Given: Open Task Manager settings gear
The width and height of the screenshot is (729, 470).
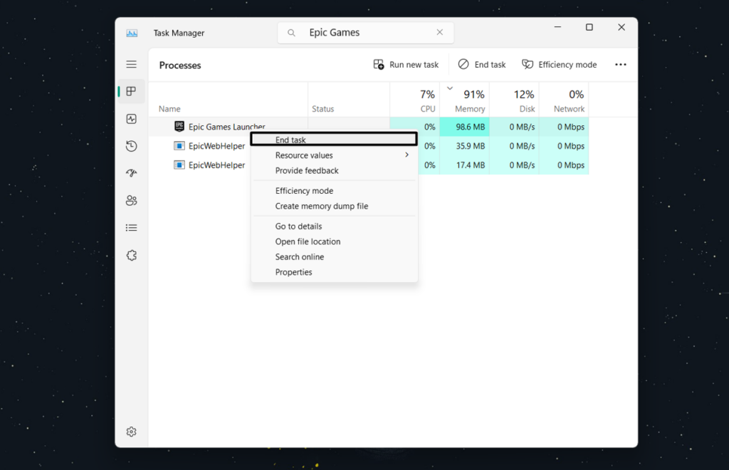Looking at the screenshot, I should (x=131, y=432).
